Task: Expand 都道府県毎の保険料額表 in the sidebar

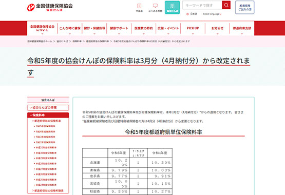Action: click(x=48, y=191)
